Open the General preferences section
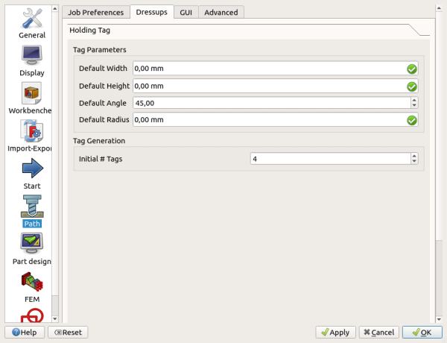Viewport: 447px width, 343px height. [x=32, y=24]
